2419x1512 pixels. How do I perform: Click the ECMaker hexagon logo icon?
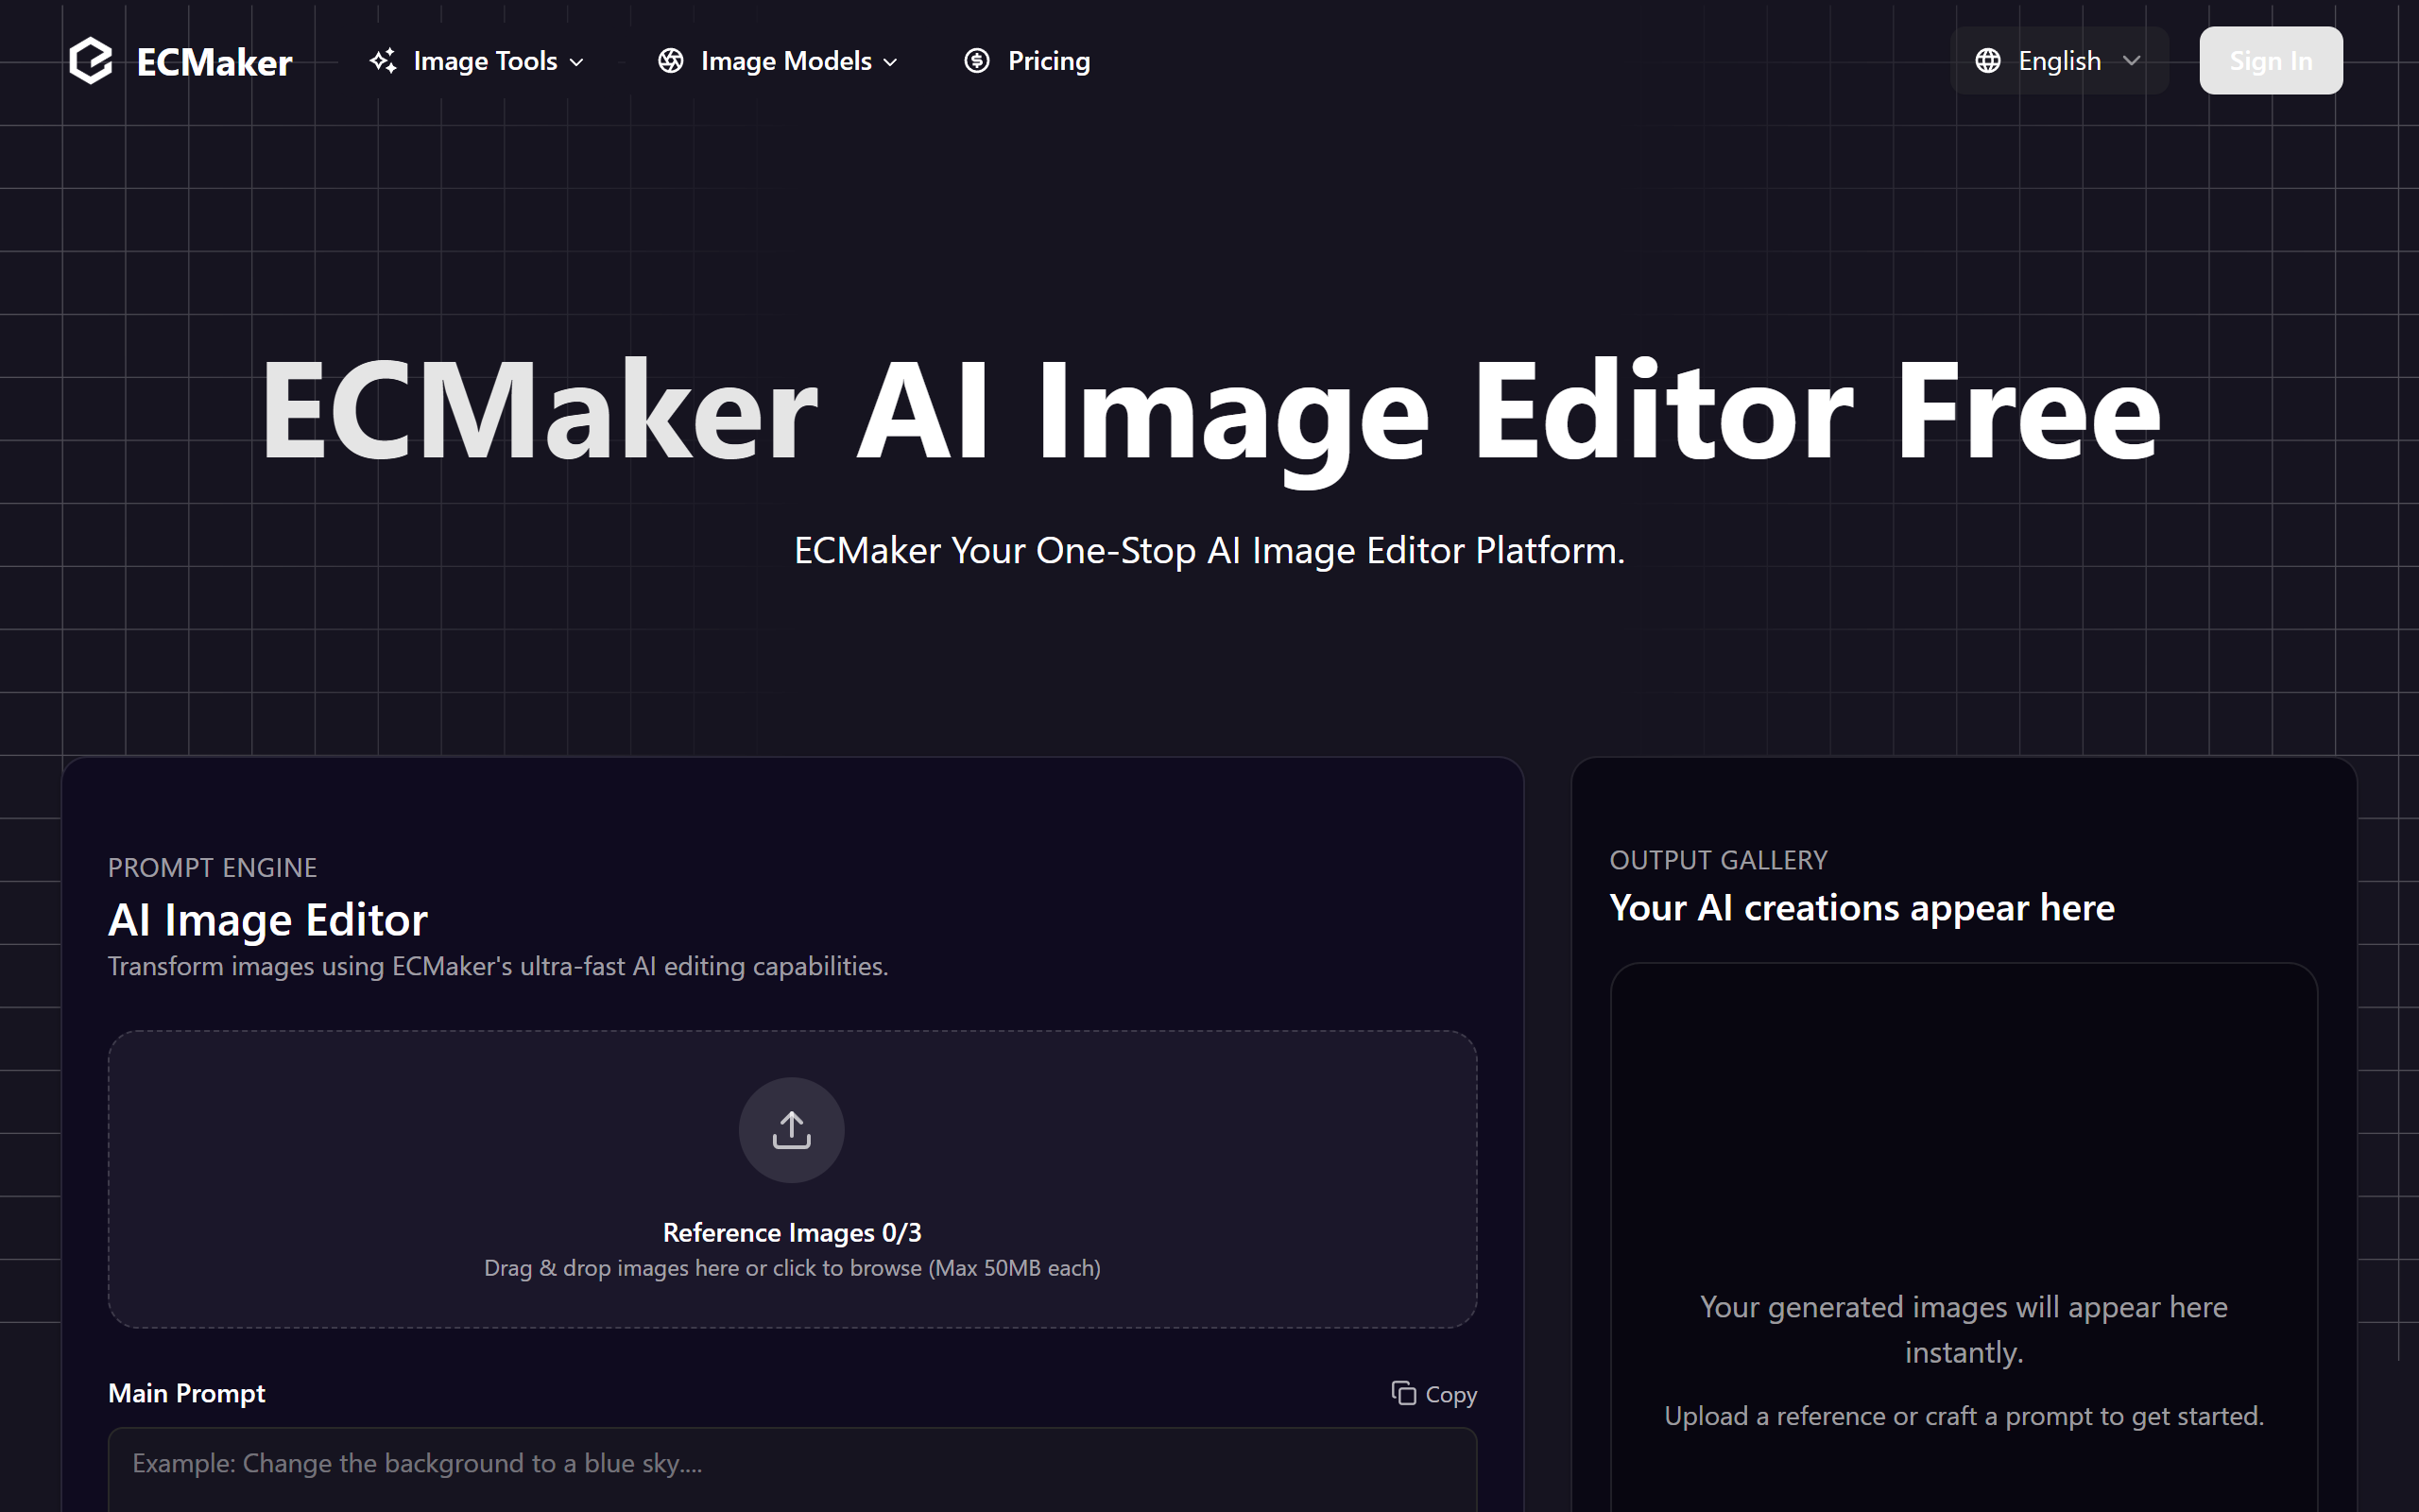(x=91, y=61)
